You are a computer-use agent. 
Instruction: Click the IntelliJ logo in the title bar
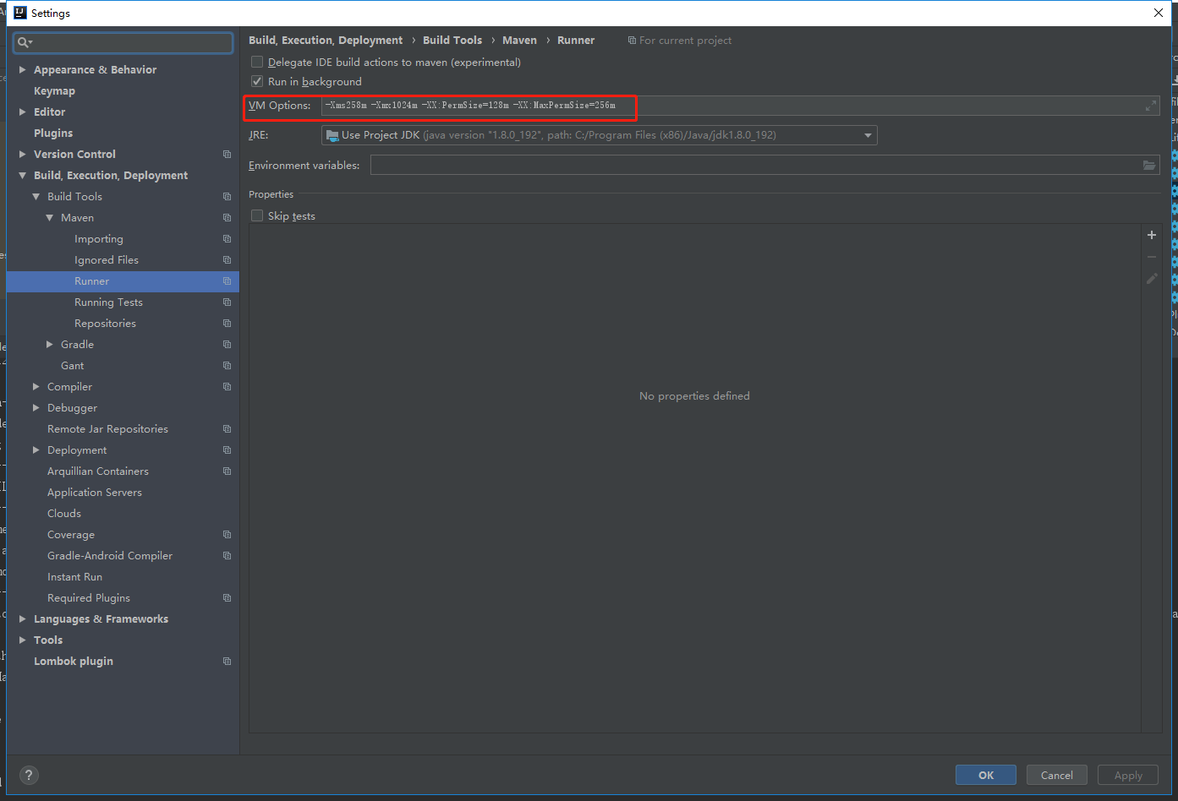click(20, 13)
